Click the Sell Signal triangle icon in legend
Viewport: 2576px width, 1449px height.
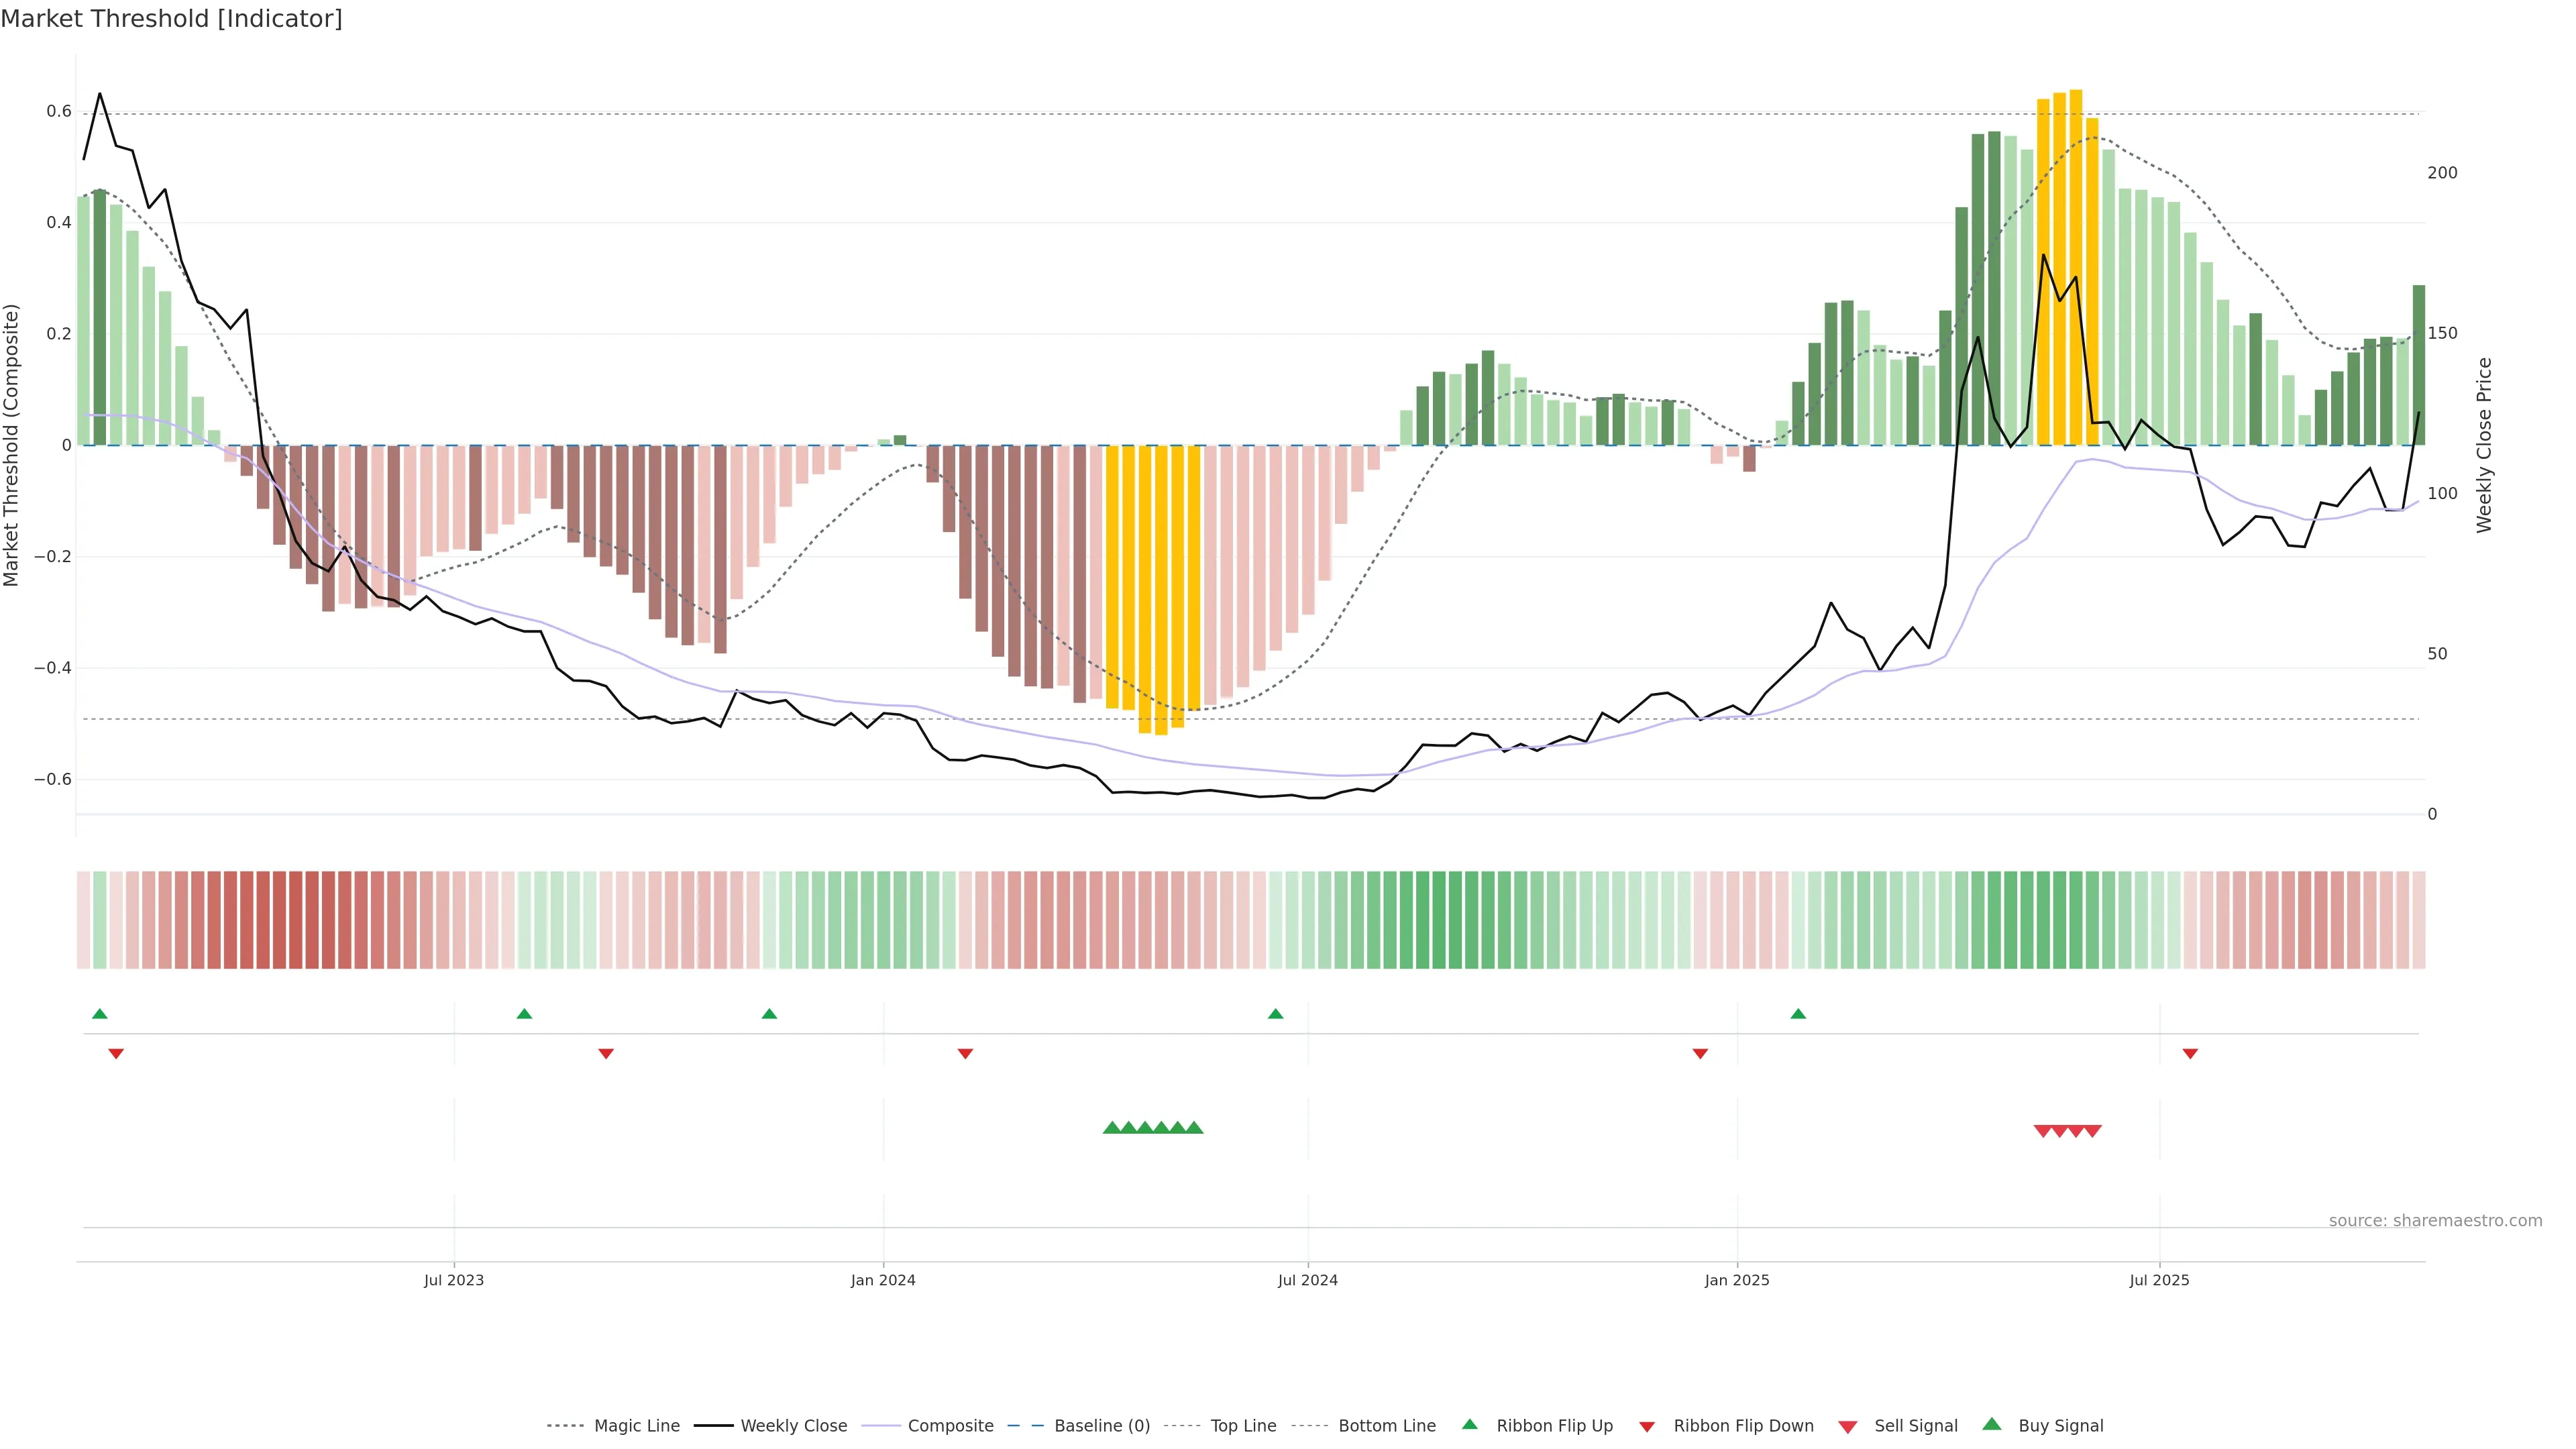point(1847,1426)
